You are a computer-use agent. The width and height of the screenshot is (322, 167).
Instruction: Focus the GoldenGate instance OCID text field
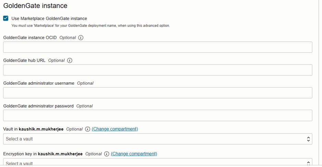tap(158, 47)
